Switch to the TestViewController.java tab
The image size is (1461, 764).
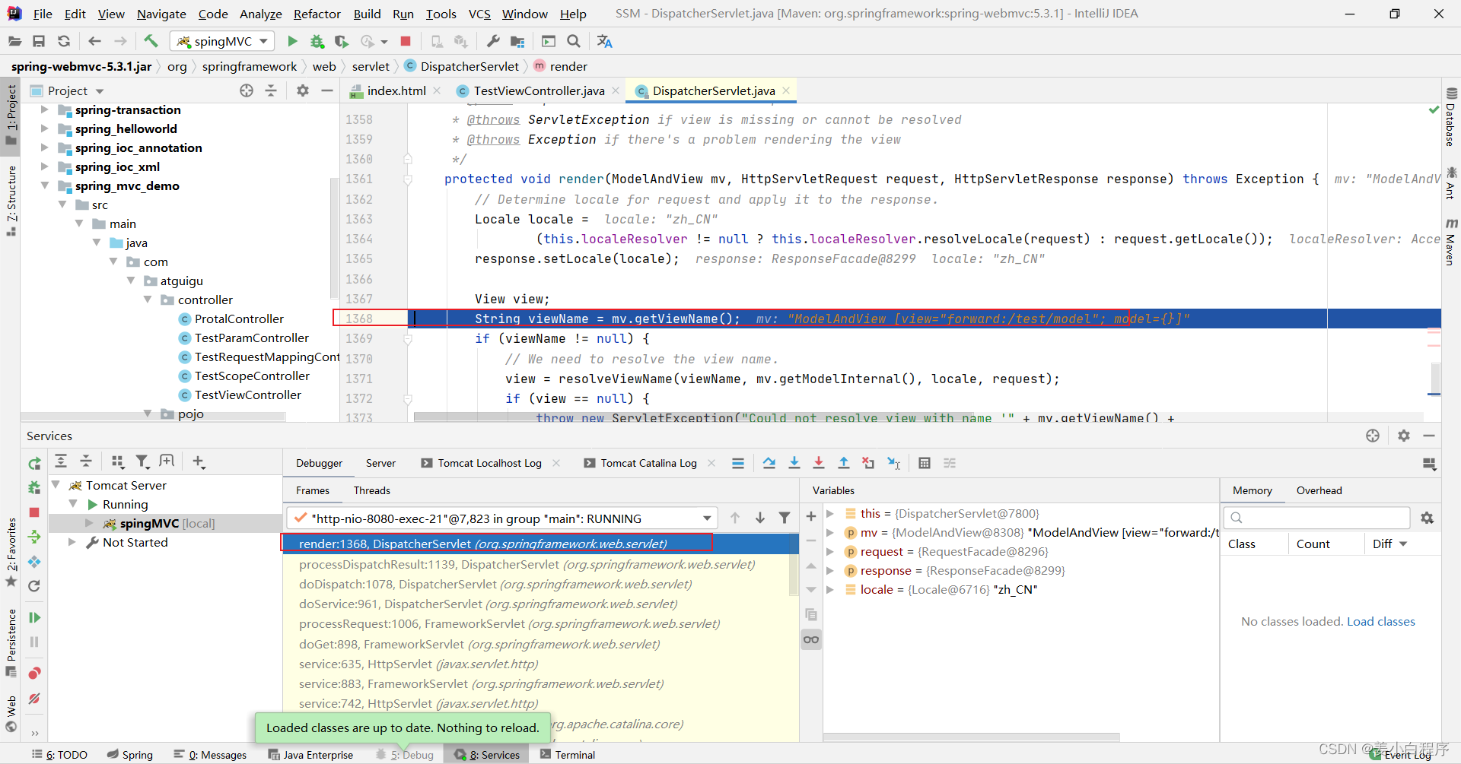[538, 90]
